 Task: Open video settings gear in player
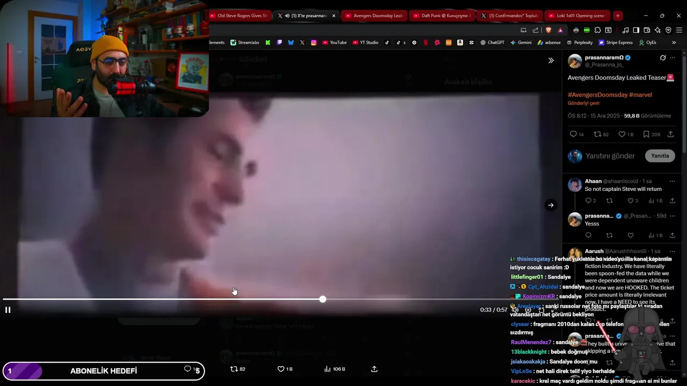(x=528, y=310)
